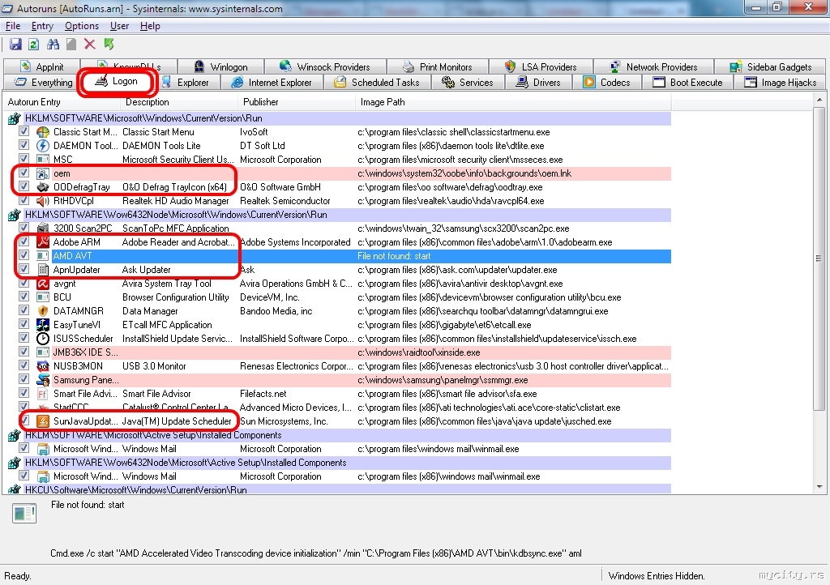Open the Options menu
Image resolution: width=830 pixels, height=585 pixels.
pos(82,26)
